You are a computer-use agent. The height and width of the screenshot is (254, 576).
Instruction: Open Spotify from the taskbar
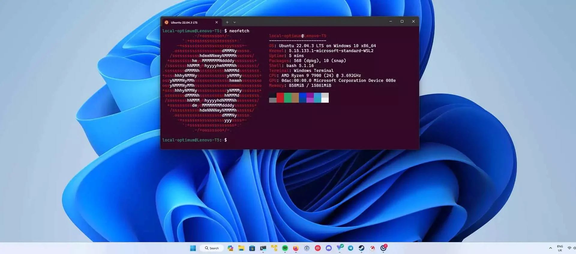[x=285, y=248]
